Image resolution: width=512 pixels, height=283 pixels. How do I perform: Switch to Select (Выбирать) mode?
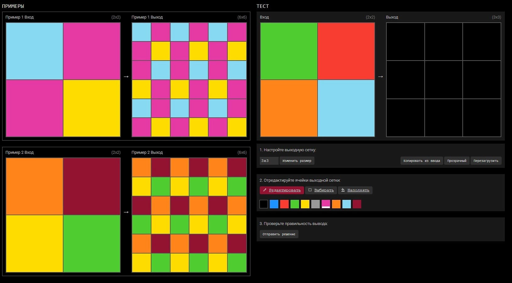tap(321, 190)
